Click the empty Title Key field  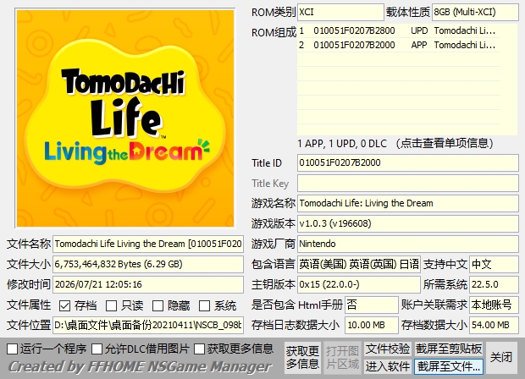click(408, 184)
